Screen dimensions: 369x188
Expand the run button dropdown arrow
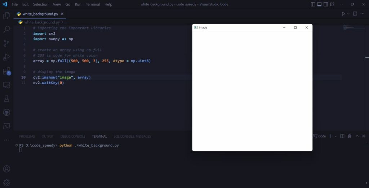pos(348,14)
